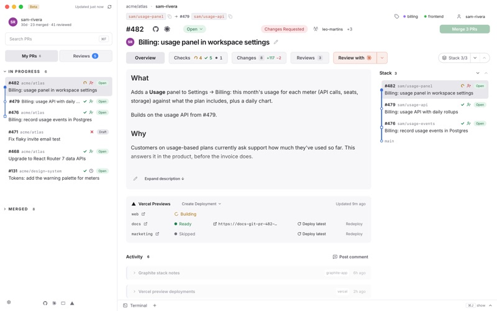This screenshot has width=497, height=311.
Task: Click the Post comment icon button
Action: (350, 257)
